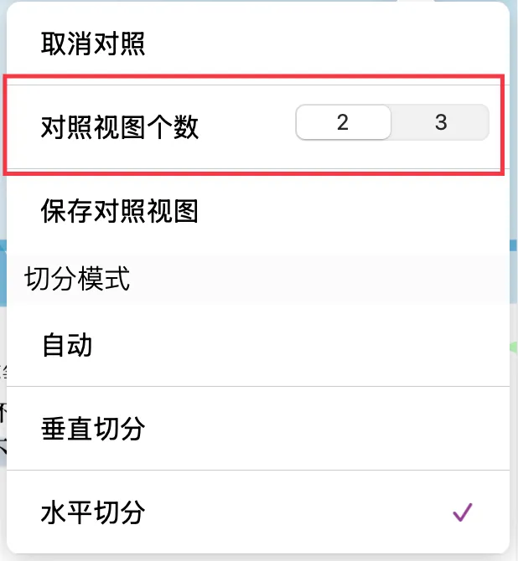This screenshot has height=561, width=518.
Task: Select 3 in the 对照视图个数 control
Action: [440, 122]
